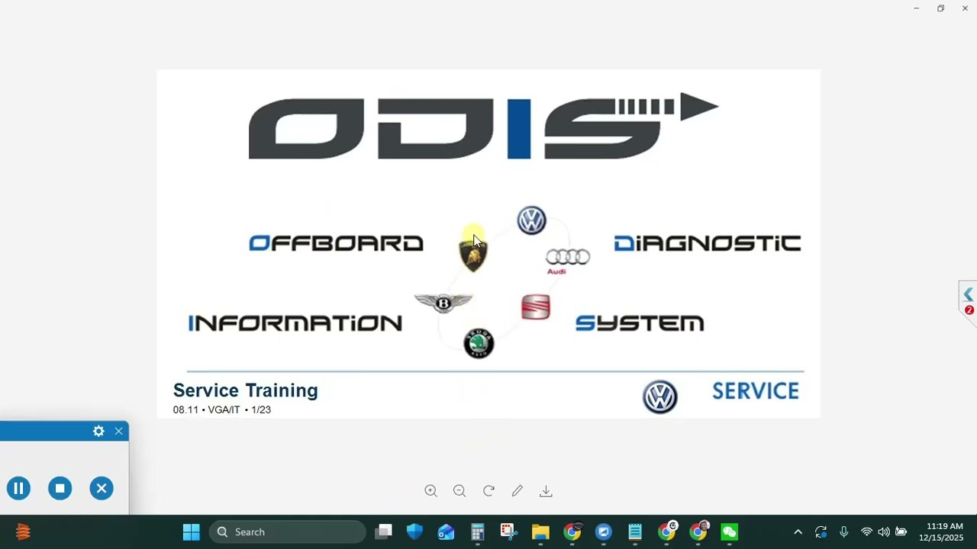
Task: Open recorder settings gear
Action: pos(98,432)
